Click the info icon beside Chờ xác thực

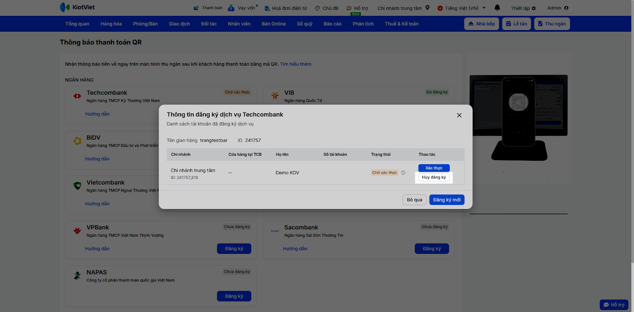(403, 173)
